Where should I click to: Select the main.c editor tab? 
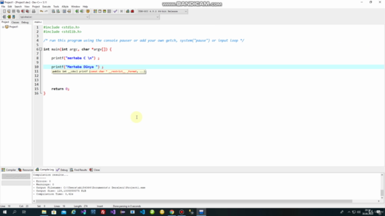point(38,22)
